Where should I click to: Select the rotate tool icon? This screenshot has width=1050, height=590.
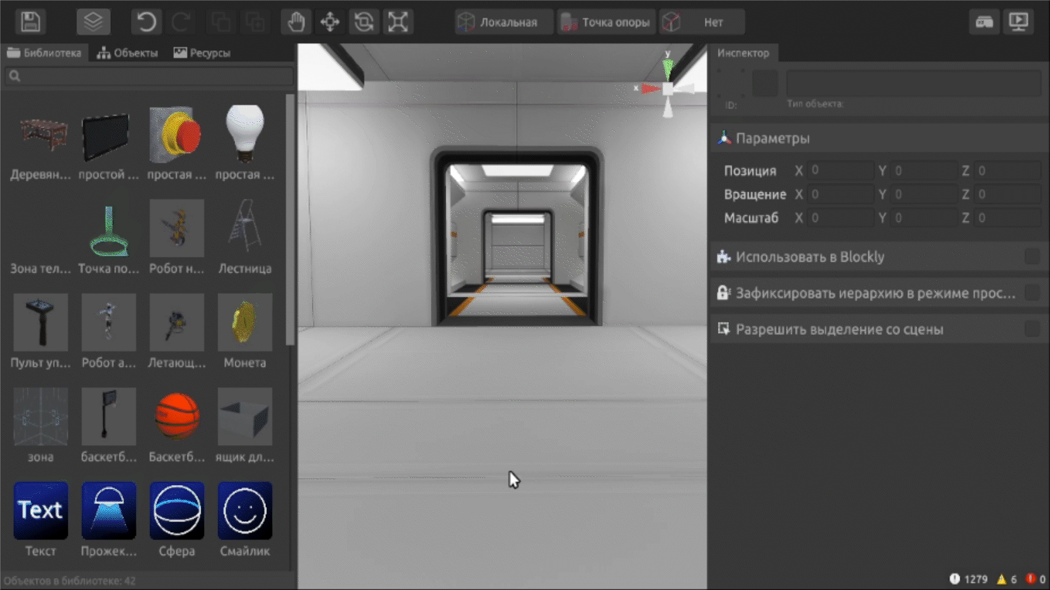(x=364, y=22)
